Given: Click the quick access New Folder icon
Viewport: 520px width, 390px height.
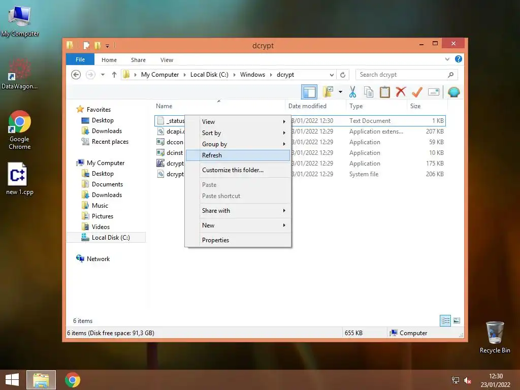Looking at the screenshot, I should click(x=97, y=45).
